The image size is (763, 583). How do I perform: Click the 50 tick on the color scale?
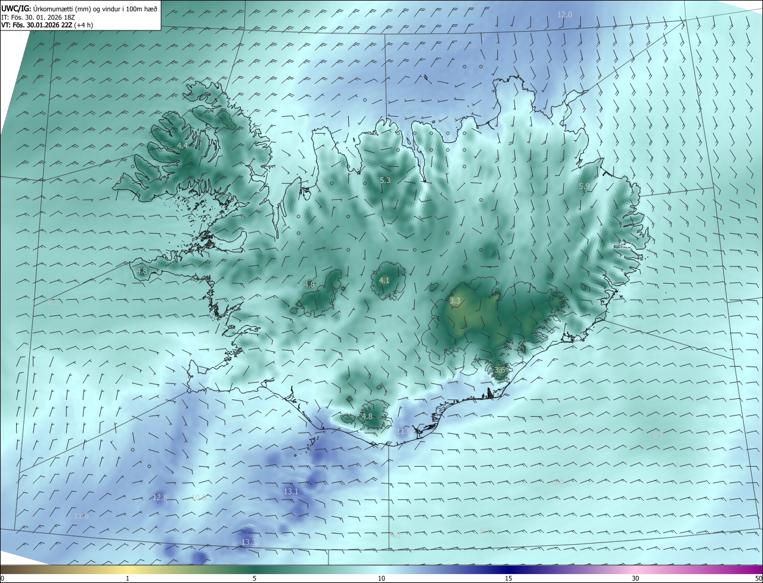(x=758, y=578)
